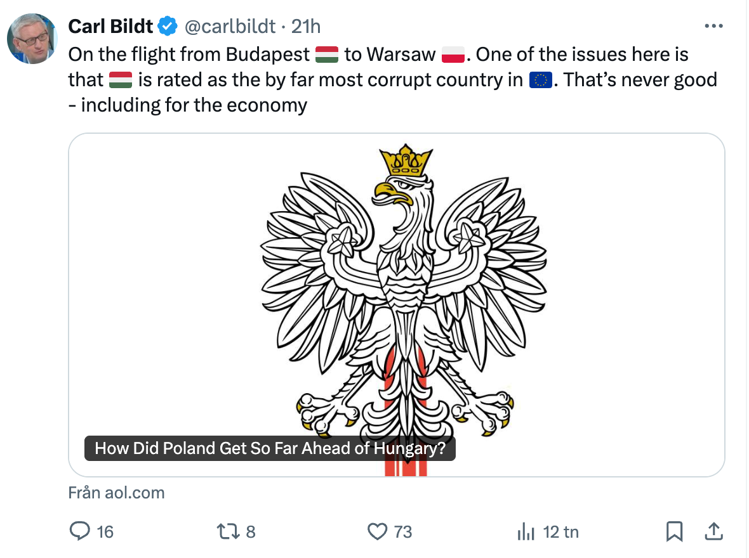Click the reply speech bubble icon
The height and width of the screenshot is (558, 749).
[79, 531]
